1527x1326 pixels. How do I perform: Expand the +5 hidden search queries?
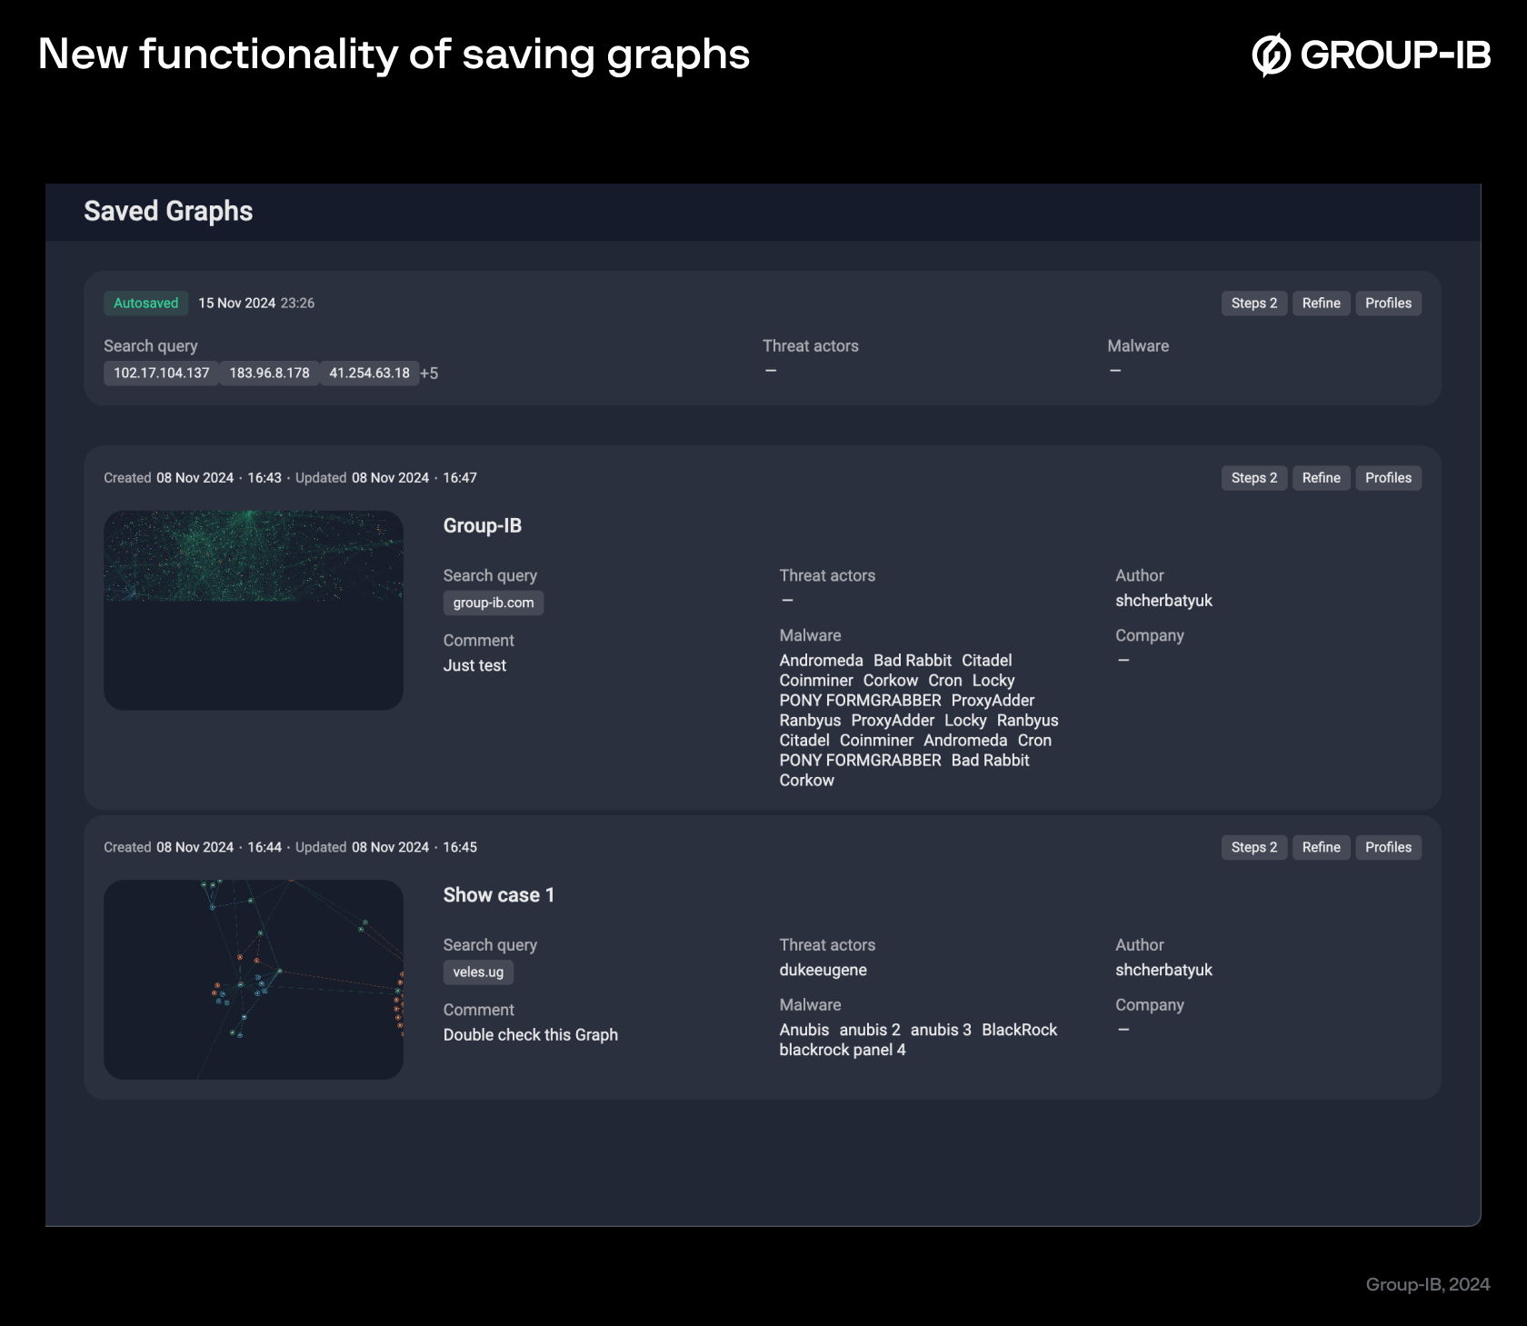tap(429, 373)
